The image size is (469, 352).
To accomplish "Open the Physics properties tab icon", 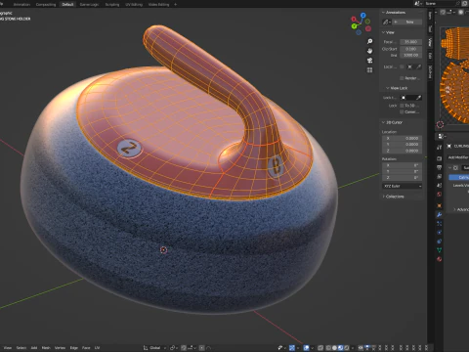I will click(x=439, y=233).
